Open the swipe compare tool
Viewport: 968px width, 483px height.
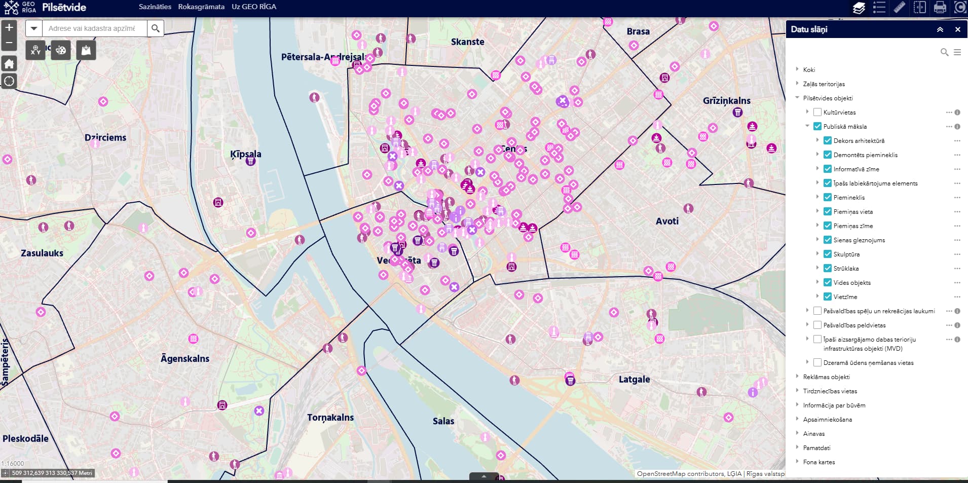[x=920, y=7]
